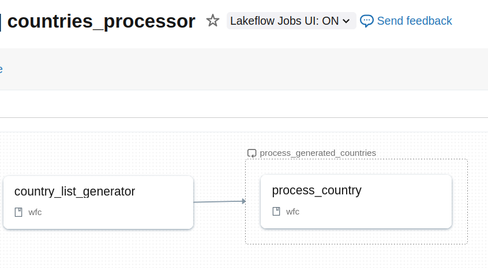Open the Send feedback link
This screenshot has height=268, width=488.
tap(414, 21)
